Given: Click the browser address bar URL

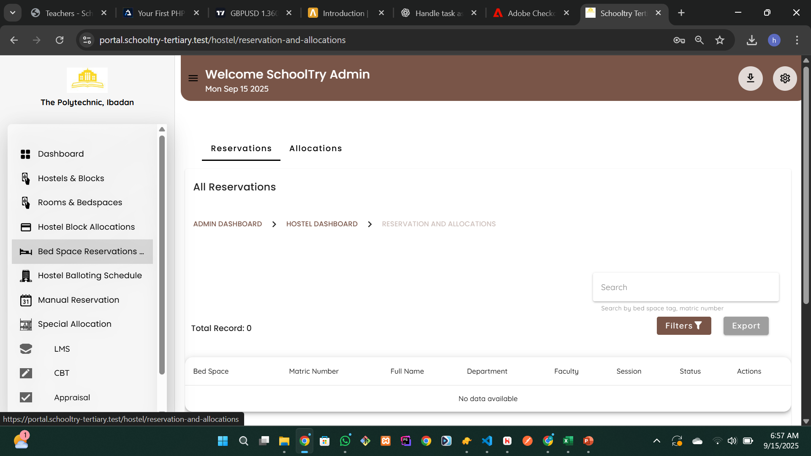Looking at the screenshot, I should 223,40.
